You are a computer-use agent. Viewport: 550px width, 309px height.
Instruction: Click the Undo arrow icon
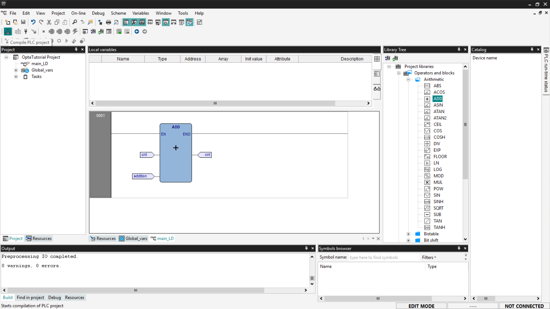pyautogui.click(x=33, y=22)
